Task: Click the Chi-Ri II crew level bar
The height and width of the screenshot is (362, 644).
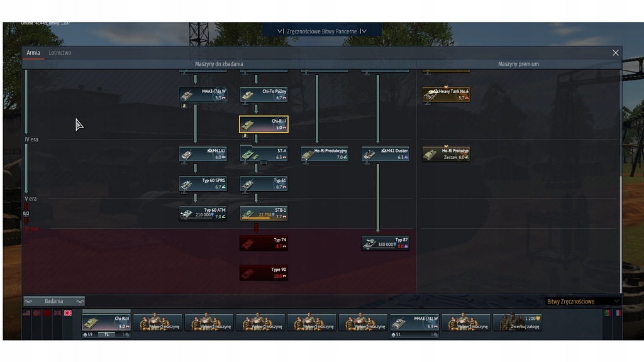Action: (106, 335)
